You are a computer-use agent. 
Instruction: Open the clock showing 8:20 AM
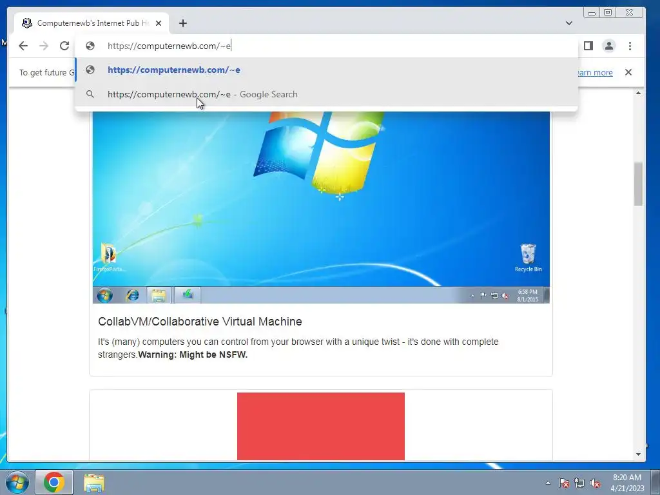tap(627, 482)
